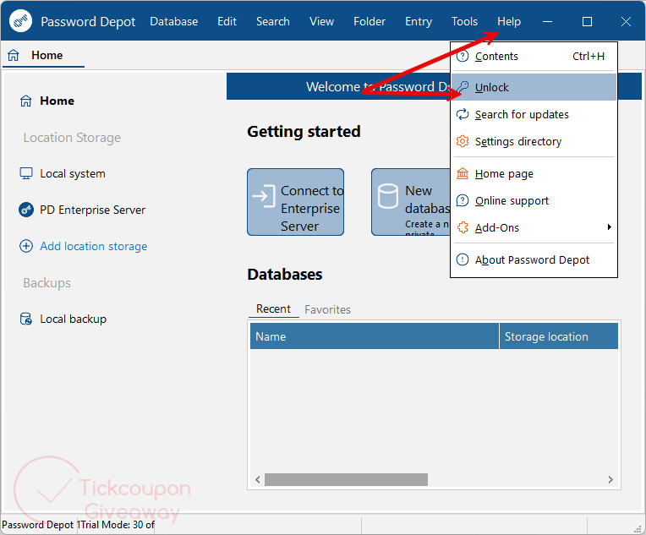Click Add location storage link
The height and width of the screenshot is (535, 646).
pyautogui.click(x=94, y=246)
